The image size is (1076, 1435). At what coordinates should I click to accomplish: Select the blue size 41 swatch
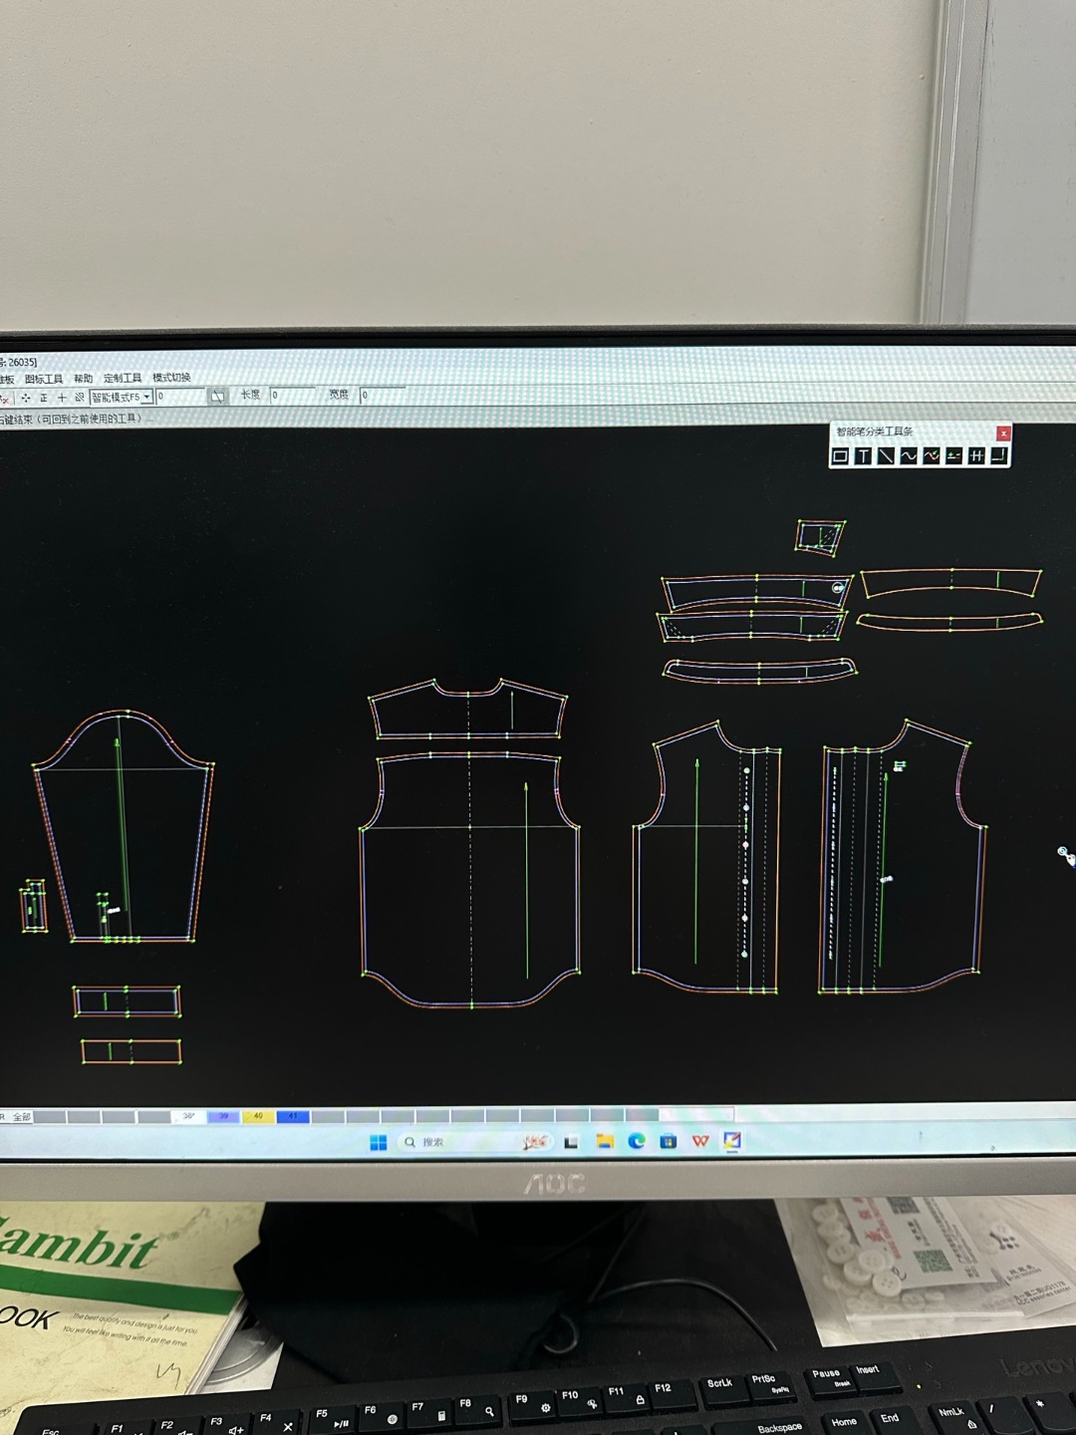click(x=293, y=1116)
